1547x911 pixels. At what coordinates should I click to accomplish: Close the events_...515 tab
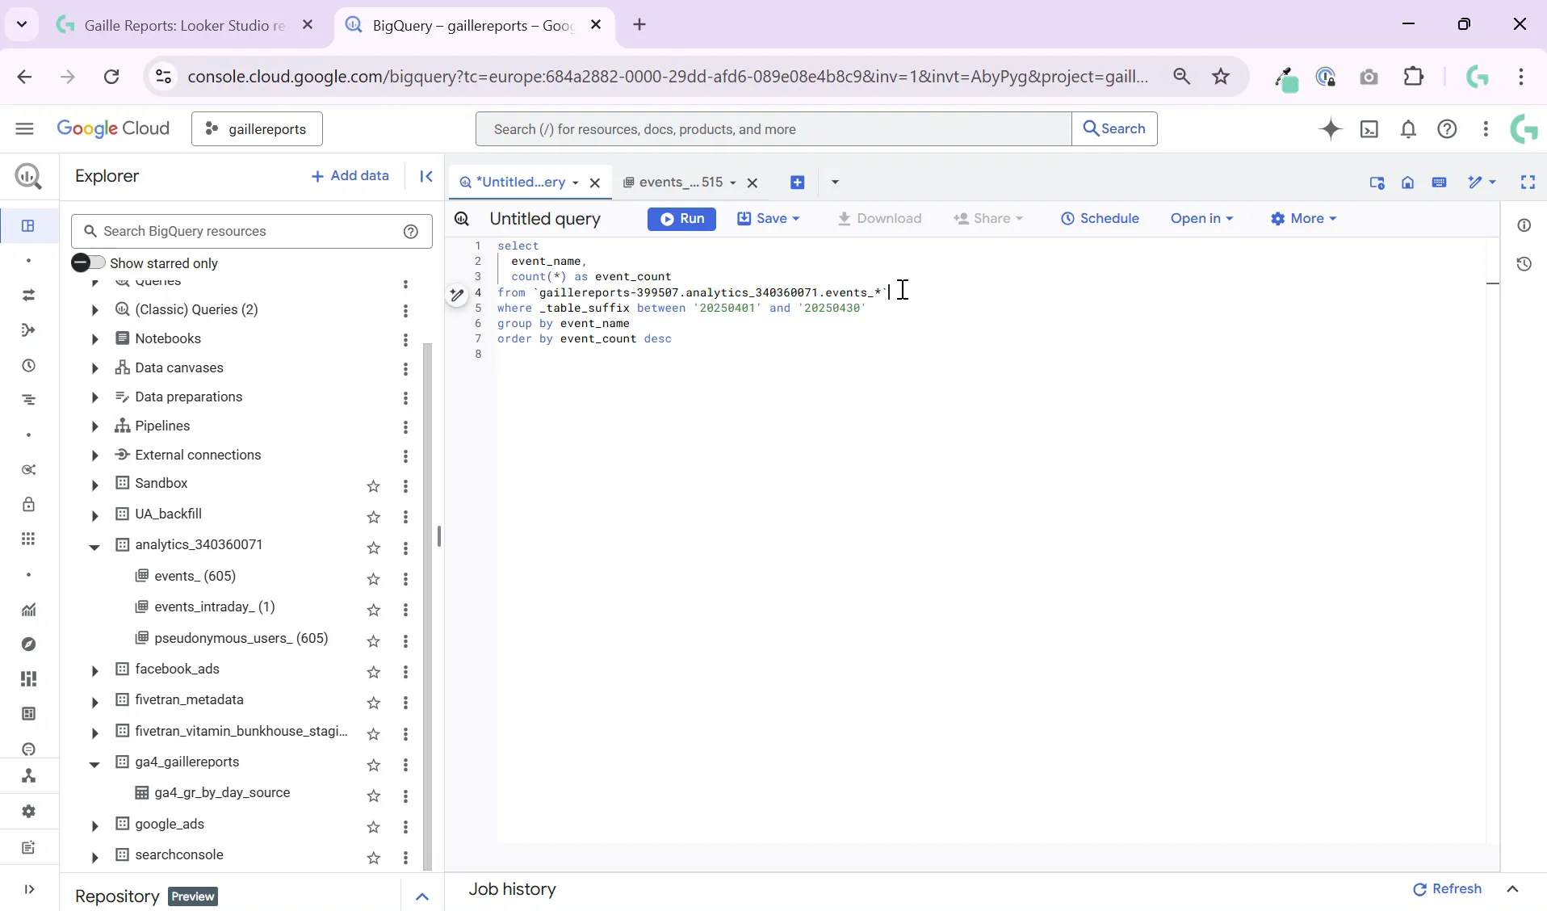[x=752, y=183]
